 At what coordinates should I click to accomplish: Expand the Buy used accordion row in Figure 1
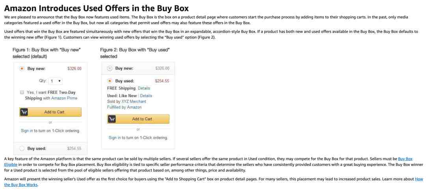(50, 148)
